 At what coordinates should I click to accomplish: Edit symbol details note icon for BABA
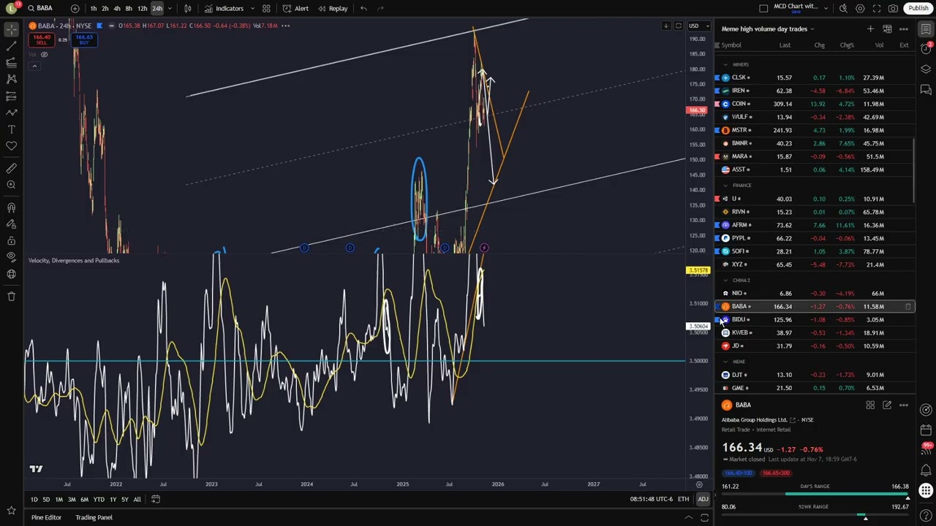click(x=887, y=405)
